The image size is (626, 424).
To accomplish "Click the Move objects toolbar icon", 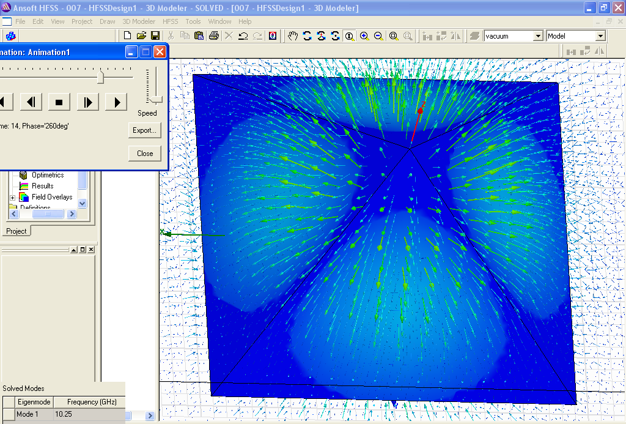I will [x=427, y=36].
